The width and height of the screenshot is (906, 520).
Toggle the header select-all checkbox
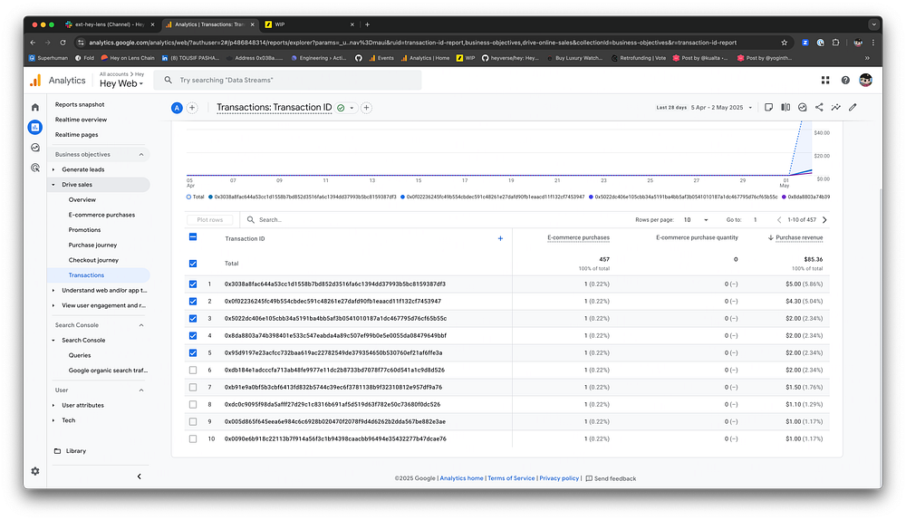coord(193,236)
